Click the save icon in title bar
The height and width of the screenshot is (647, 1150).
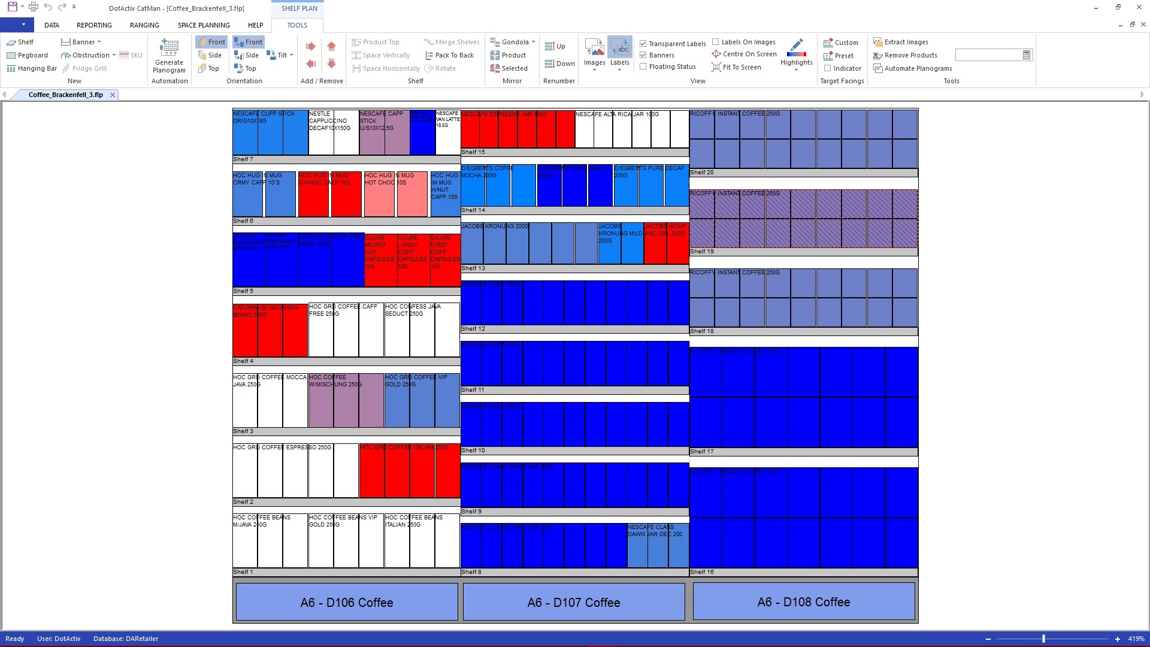click(12, 7)
